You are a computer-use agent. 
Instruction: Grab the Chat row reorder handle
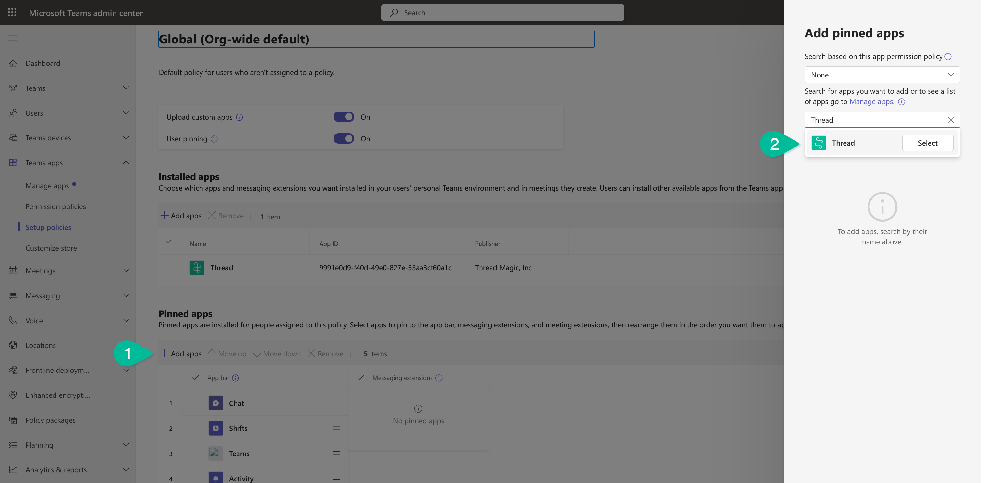(336, 403)
